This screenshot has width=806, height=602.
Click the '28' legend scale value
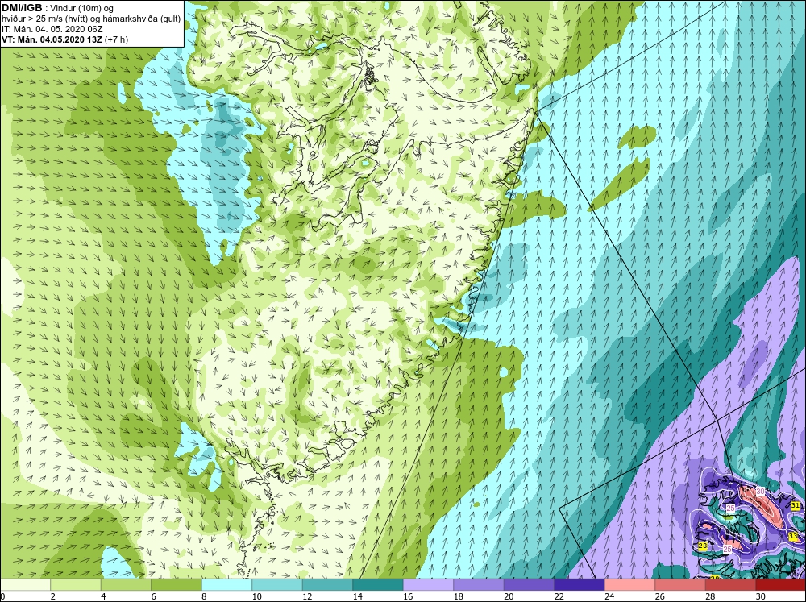tap(710, 596)
